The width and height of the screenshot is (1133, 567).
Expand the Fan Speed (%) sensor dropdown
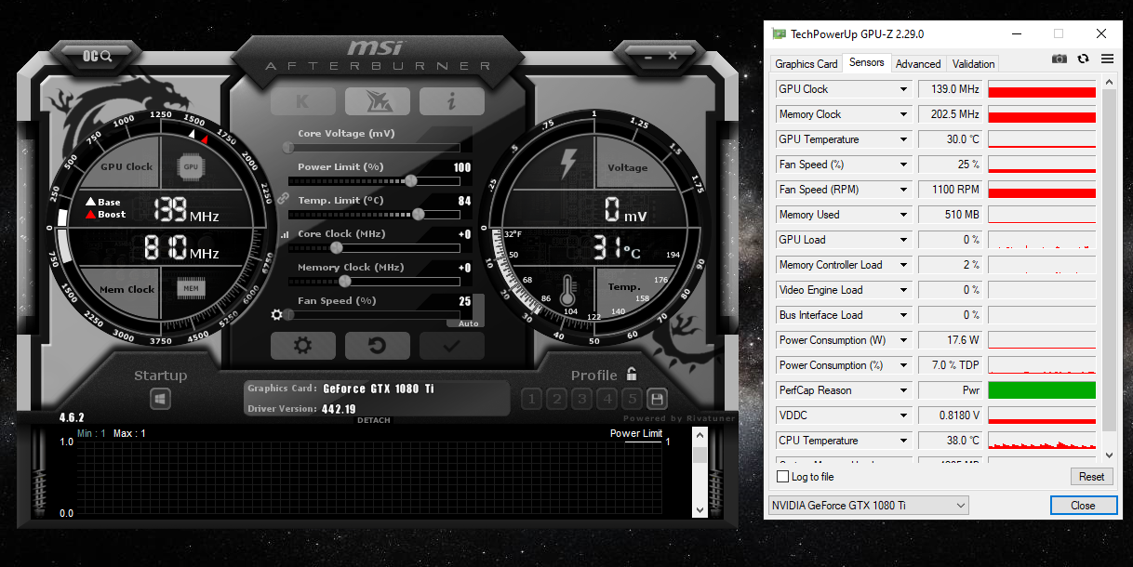tap(903, 165)
